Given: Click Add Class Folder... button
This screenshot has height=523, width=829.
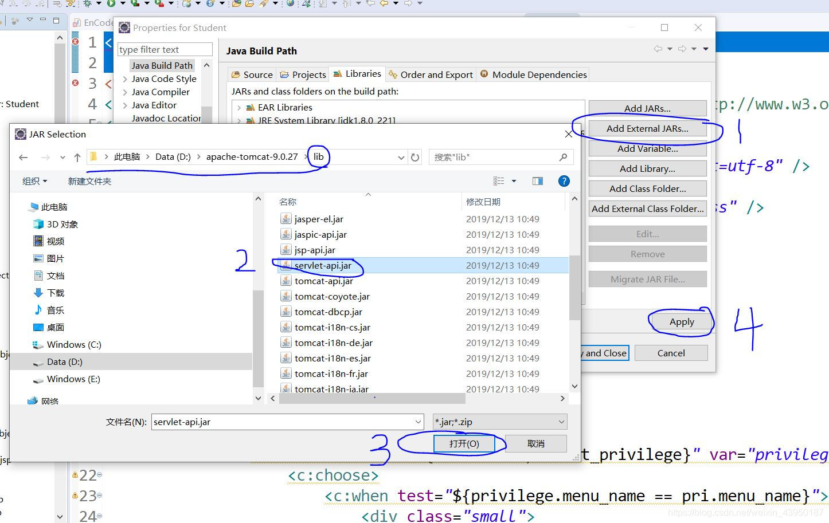Looking at the screenshot, I should [647, 188].
